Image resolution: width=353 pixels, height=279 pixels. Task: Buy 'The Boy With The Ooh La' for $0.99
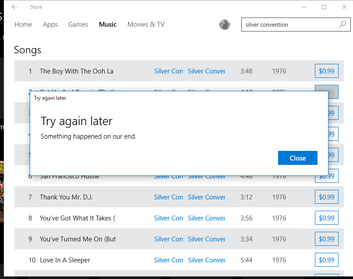[326, 71]
